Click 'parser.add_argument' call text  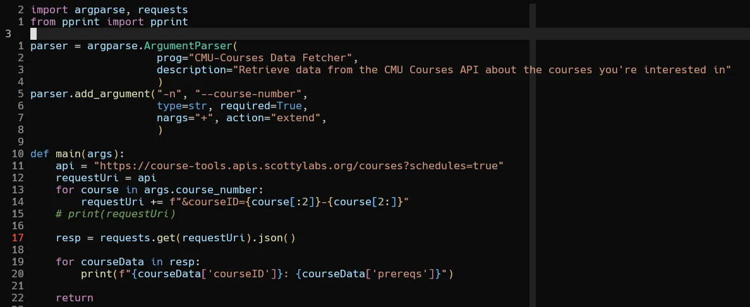90,93
